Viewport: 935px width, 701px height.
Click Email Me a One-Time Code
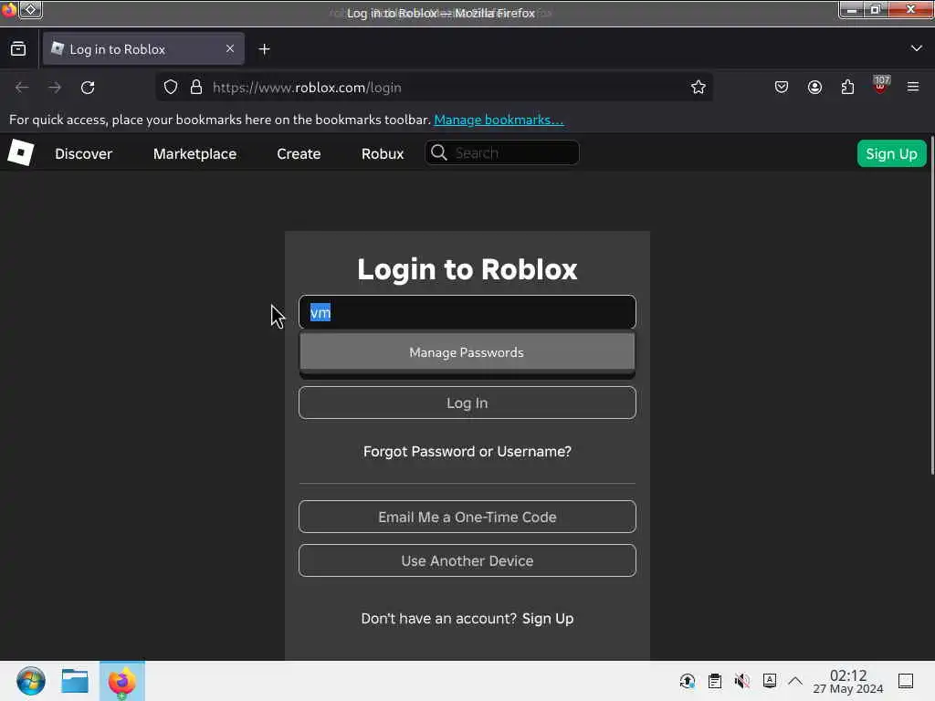pyautogui.click(x=467, y=517)
